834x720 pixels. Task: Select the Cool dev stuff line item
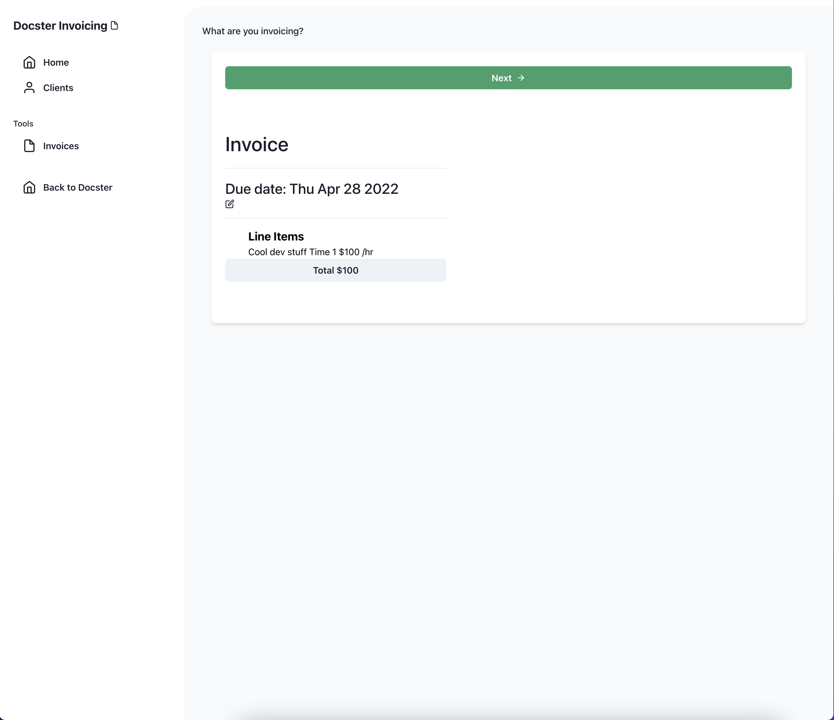[x=310, y=251]
